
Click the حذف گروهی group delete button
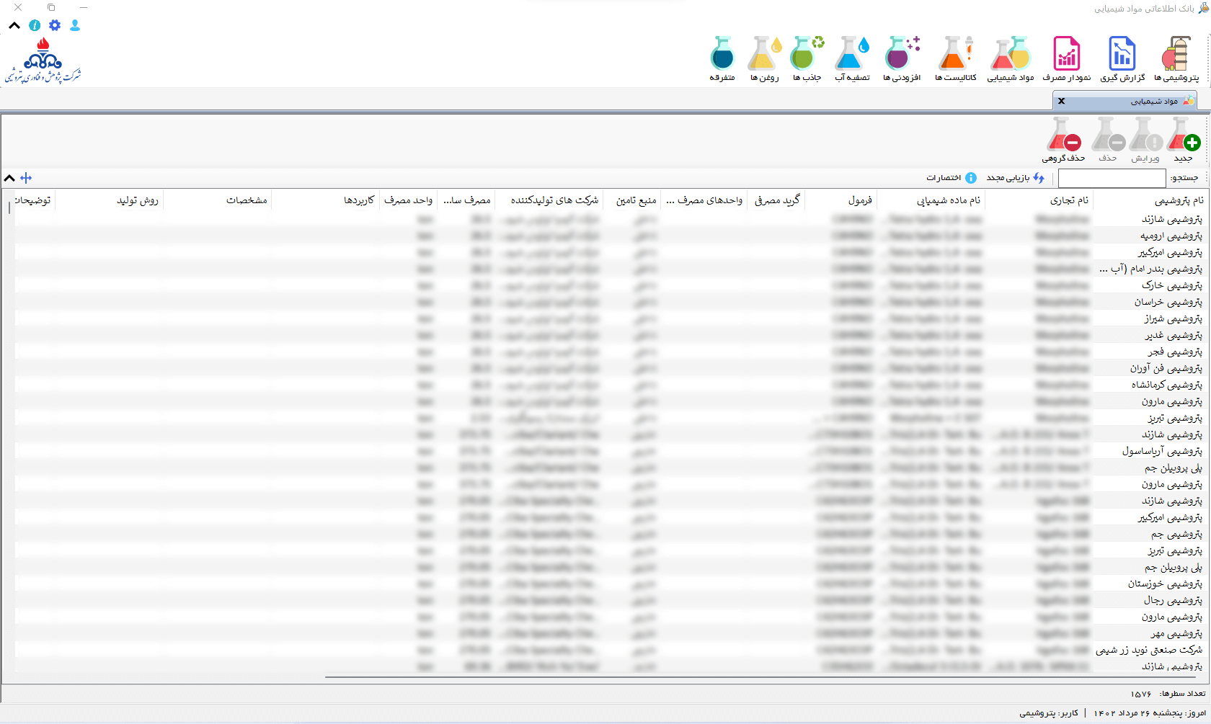[x=1063, y=140]
